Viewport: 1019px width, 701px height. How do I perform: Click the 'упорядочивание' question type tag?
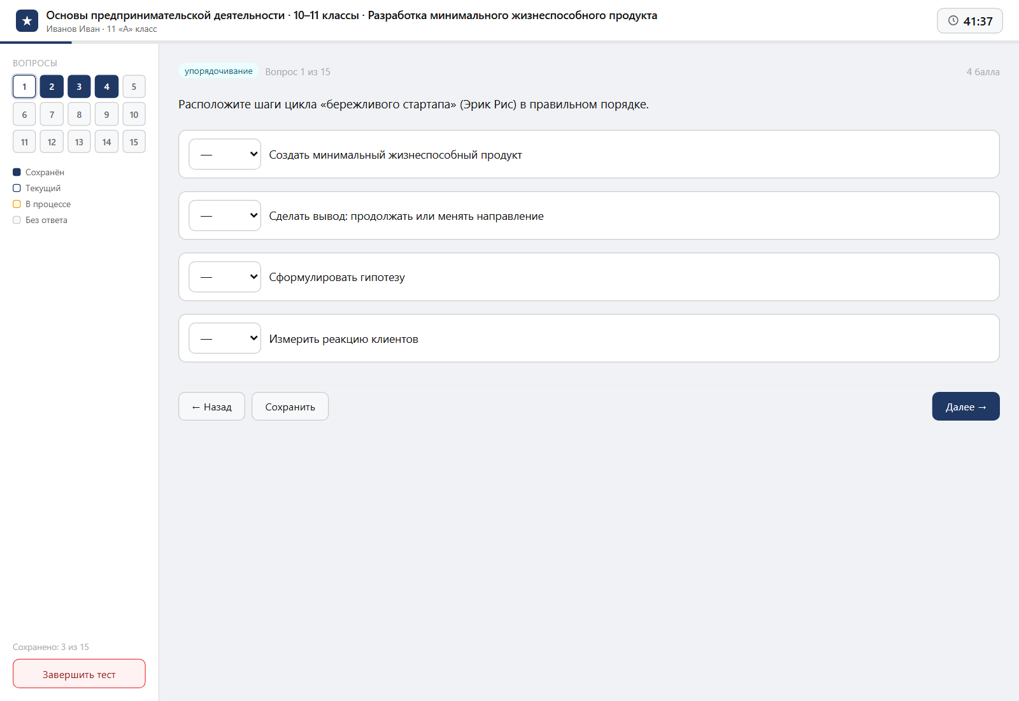pyautogui.click(x=218, y=71)
